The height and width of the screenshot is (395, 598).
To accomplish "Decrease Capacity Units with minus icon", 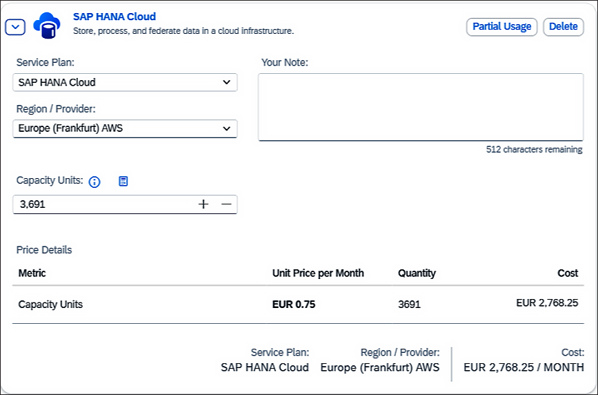I will [226, 204].
